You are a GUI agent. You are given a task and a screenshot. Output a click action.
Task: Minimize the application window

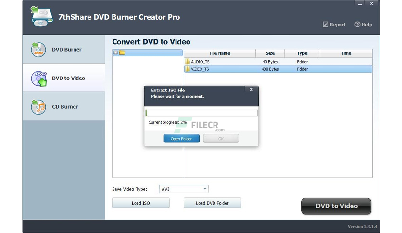pyautogui.click(x=360, y=4)
